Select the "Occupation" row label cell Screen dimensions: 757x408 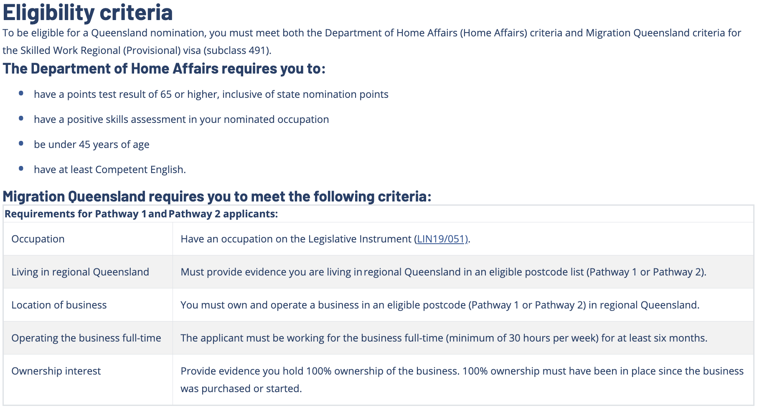(38, 239)
